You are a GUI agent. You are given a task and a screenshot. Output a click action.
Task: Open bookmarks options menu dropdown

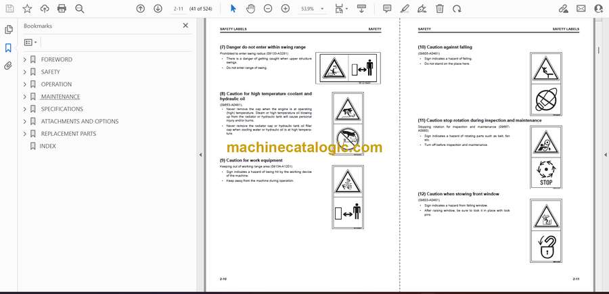click(x=30, y=43)
